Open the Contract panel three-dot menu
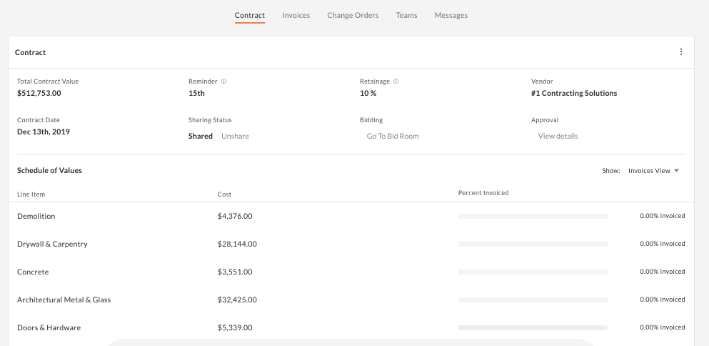The width and height of the screenshot is (709, 346). pos(681,51)
